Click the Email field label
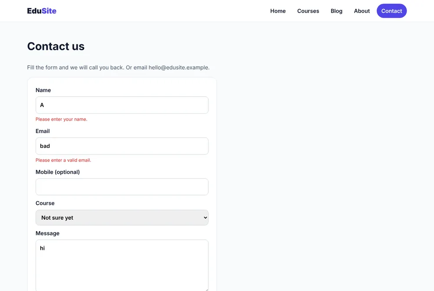The width and height of the screenshot is (434, 291). tap(43, 131)
